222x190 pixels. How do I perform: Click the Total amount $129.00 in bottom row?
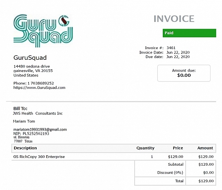click(206, 181)
